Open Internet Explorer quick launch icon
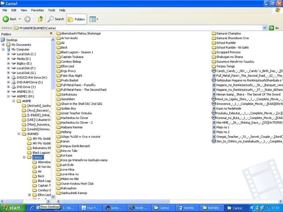283x212 pixels. (x=33, y=208)
